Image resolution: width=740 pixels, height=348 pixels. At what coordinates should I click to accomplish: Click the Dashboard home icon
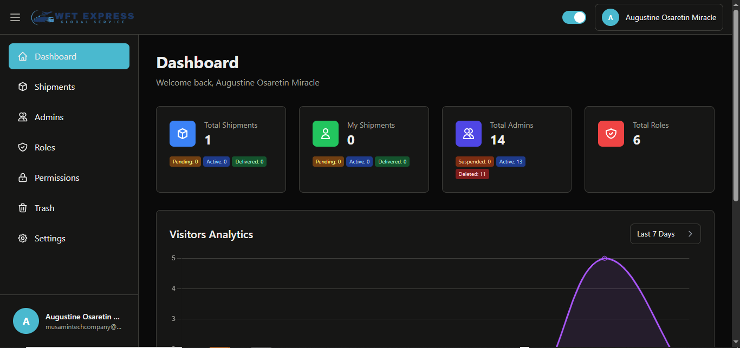[x=22, y=56]
